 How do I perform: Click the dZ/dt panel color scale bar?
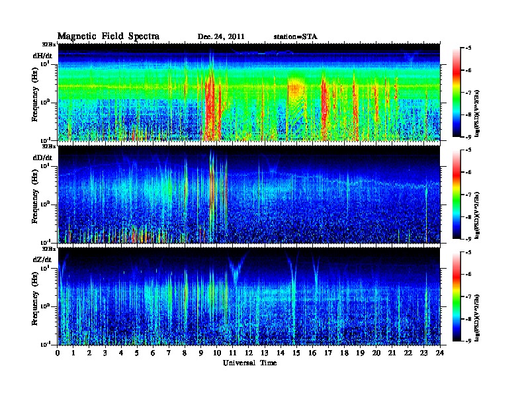click(457, 296)
